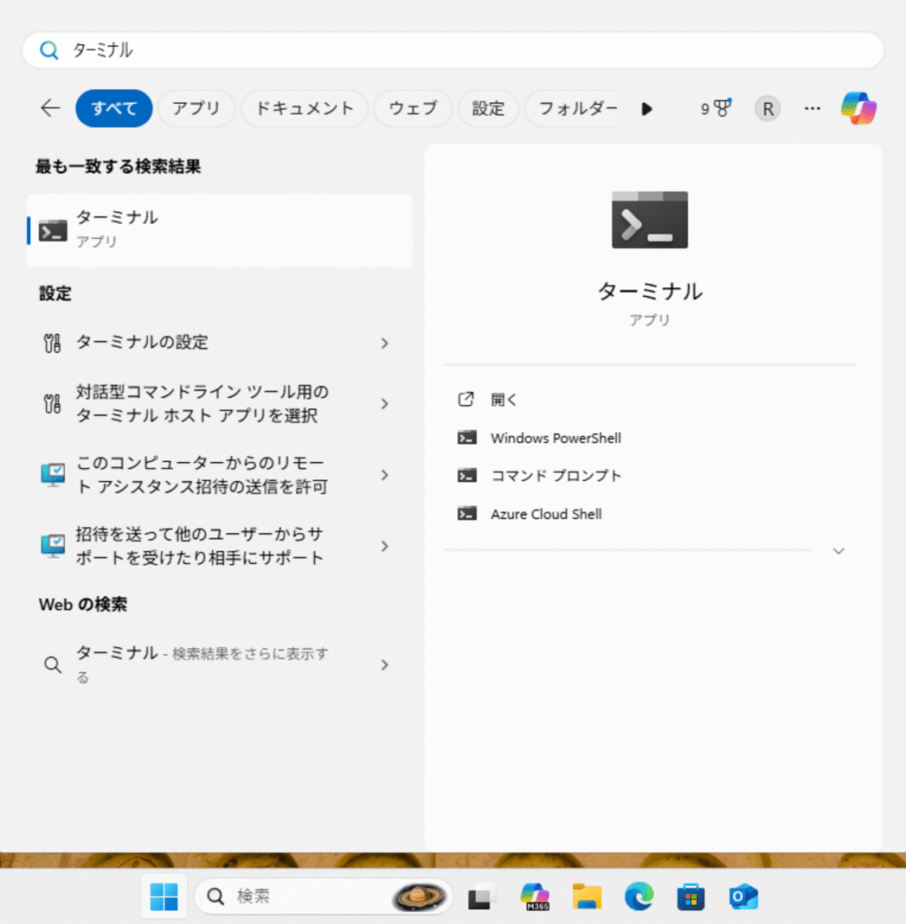Open File Explorer from the taskbar
The image size is (906, 924).
point(587,896)
